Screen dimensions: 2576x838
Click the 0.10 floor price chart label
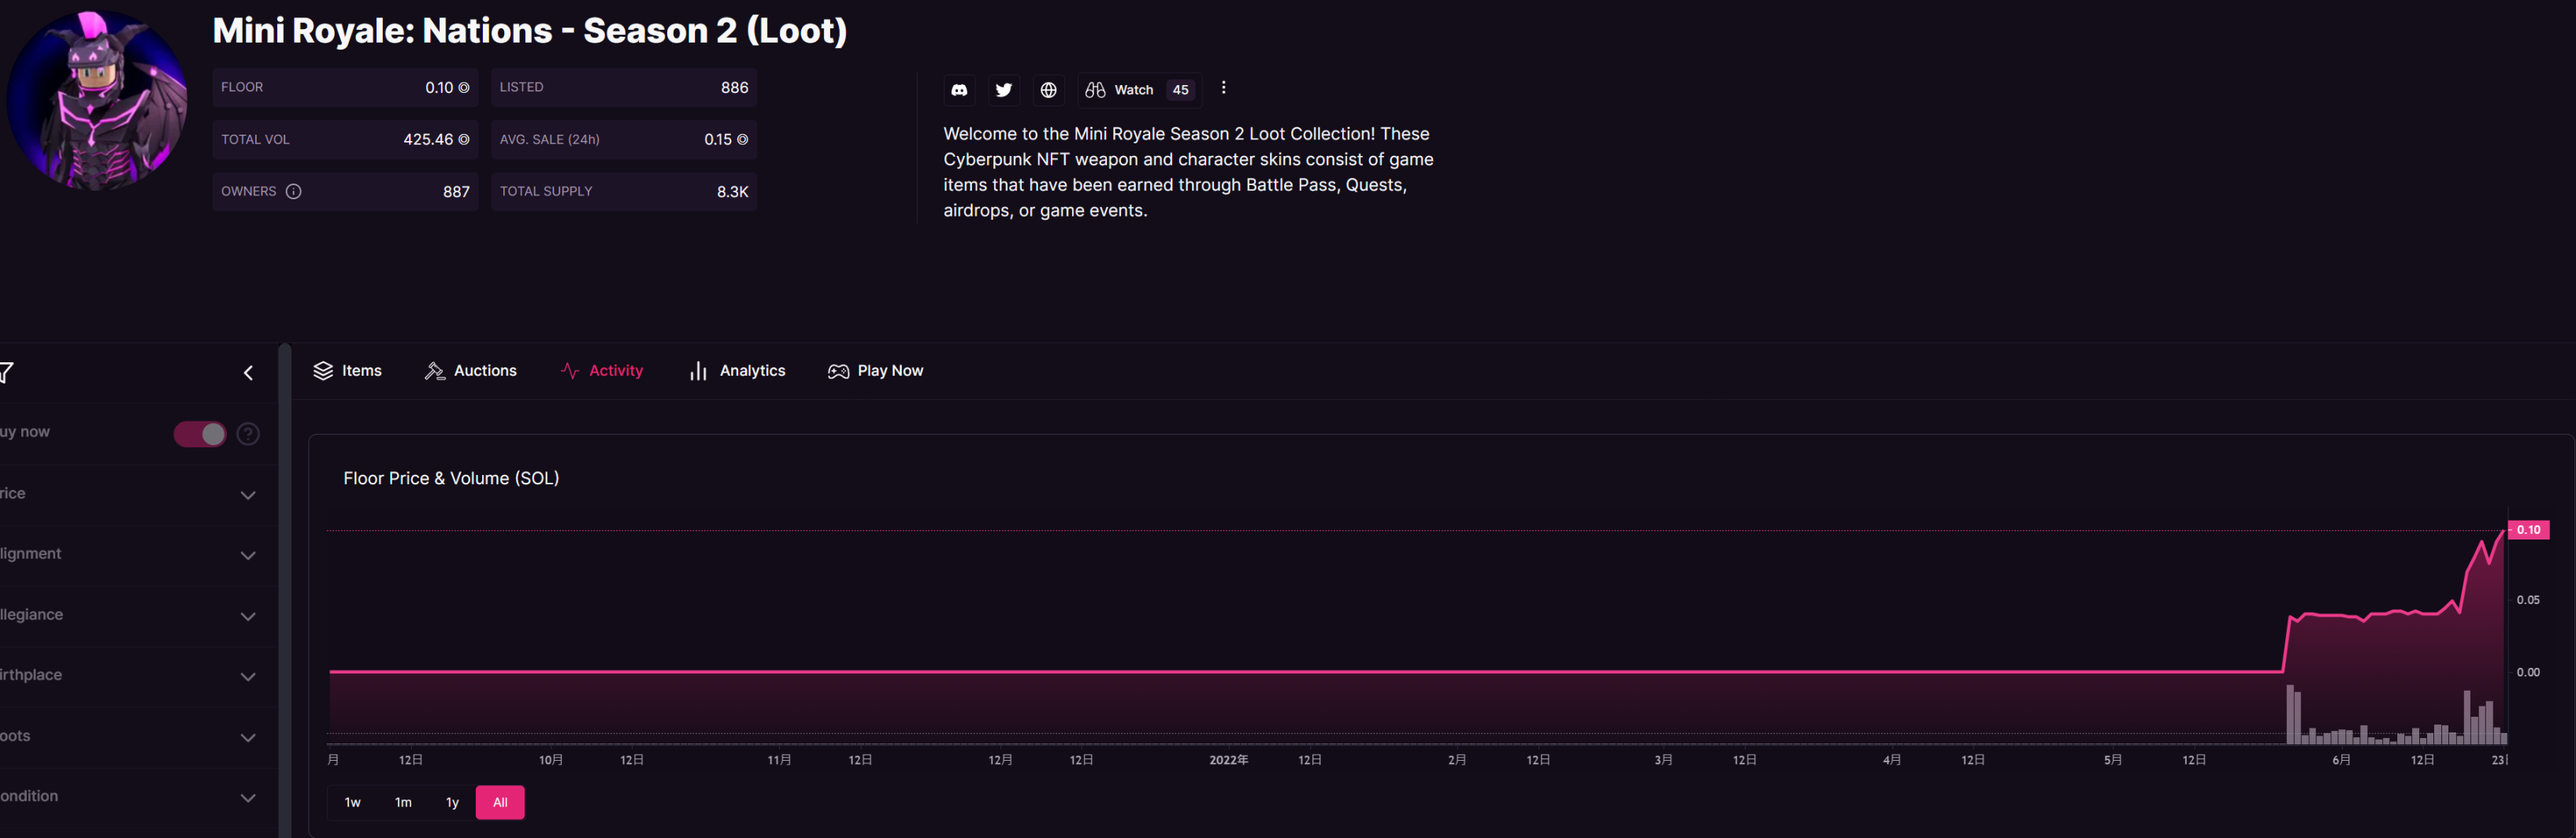[2528, 530]
